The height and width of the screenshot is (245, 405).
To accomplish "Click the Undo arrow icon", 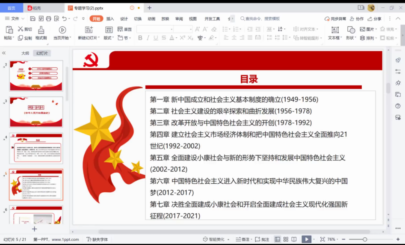I will pyautogui.click(x=65, y=18).
